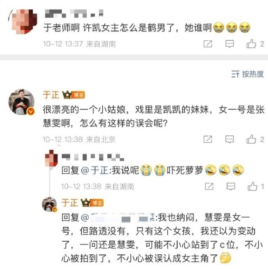Share 于正's comment posted from 北京
The image size is (268, 269).
[x=208, y=139]
